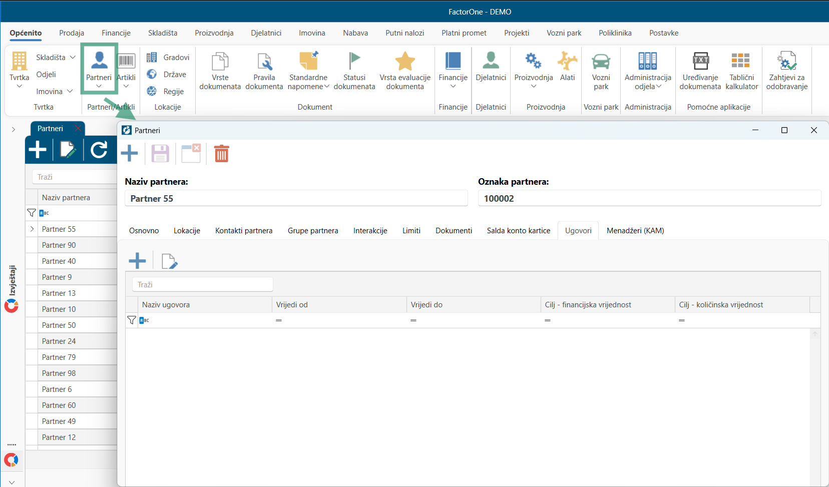Edit selected contract document icon
Image resolution: width=829 pixels, height=487 pixels.
[169, 261]
